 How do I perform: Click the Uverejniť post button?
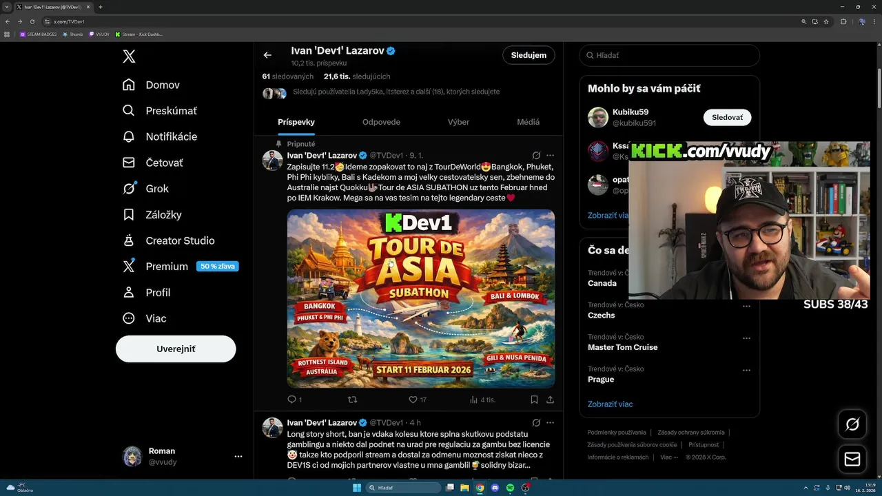[x=176, y=349]
